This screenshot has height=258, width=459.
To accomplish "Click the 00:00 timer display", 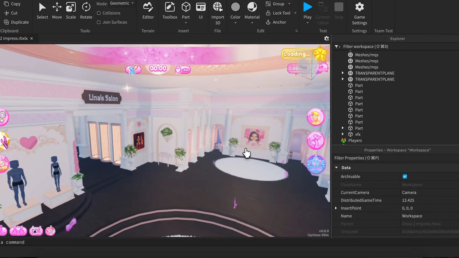I will (x=158, y=68).
